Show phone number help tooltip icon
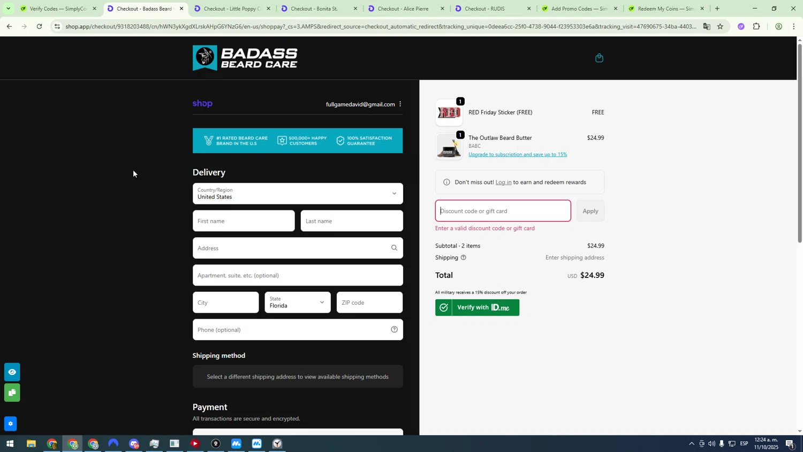The width and height of the screenshot is (803, 452). (x=394, y=330)
